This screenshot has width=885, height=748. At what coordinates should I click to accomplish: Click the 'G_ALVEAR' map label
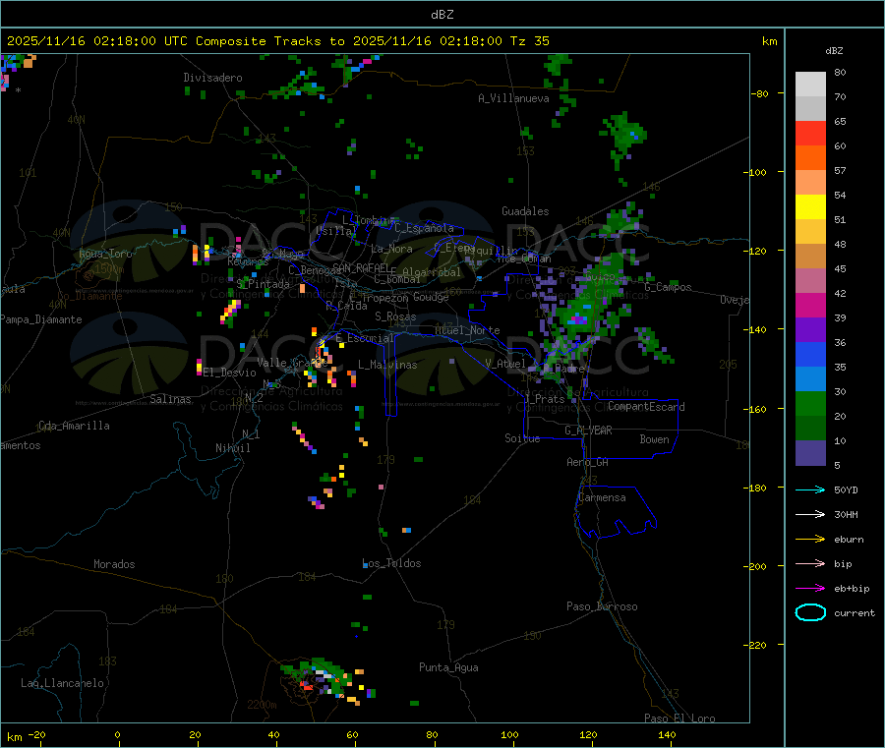pyautogui.click(x=588, y=431)
